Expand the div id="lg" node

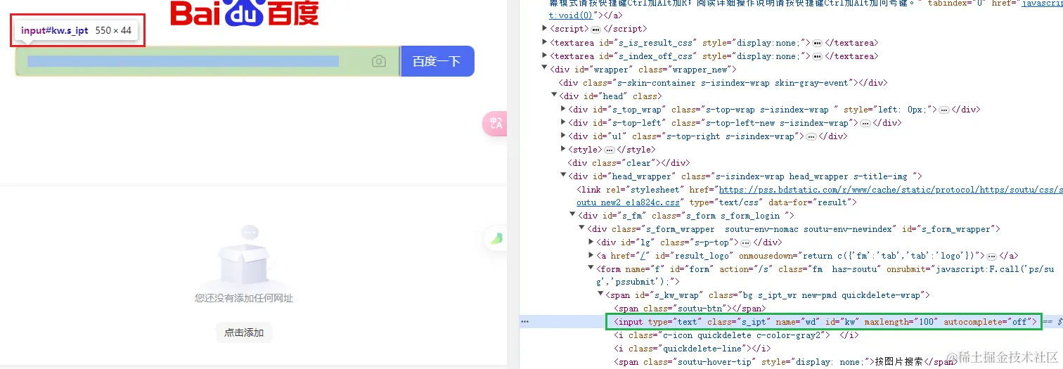[x=591, y=242]
